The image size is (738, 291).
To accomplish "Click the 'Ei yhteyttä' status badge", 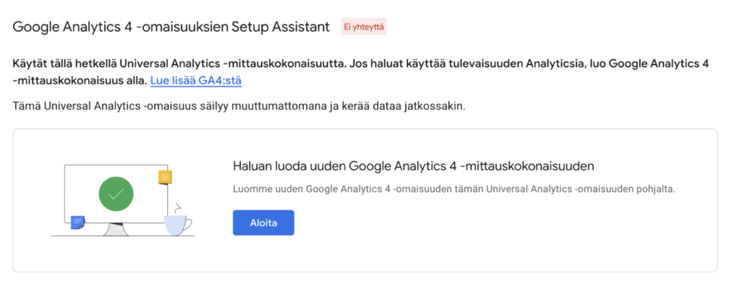I will (364, 27).
